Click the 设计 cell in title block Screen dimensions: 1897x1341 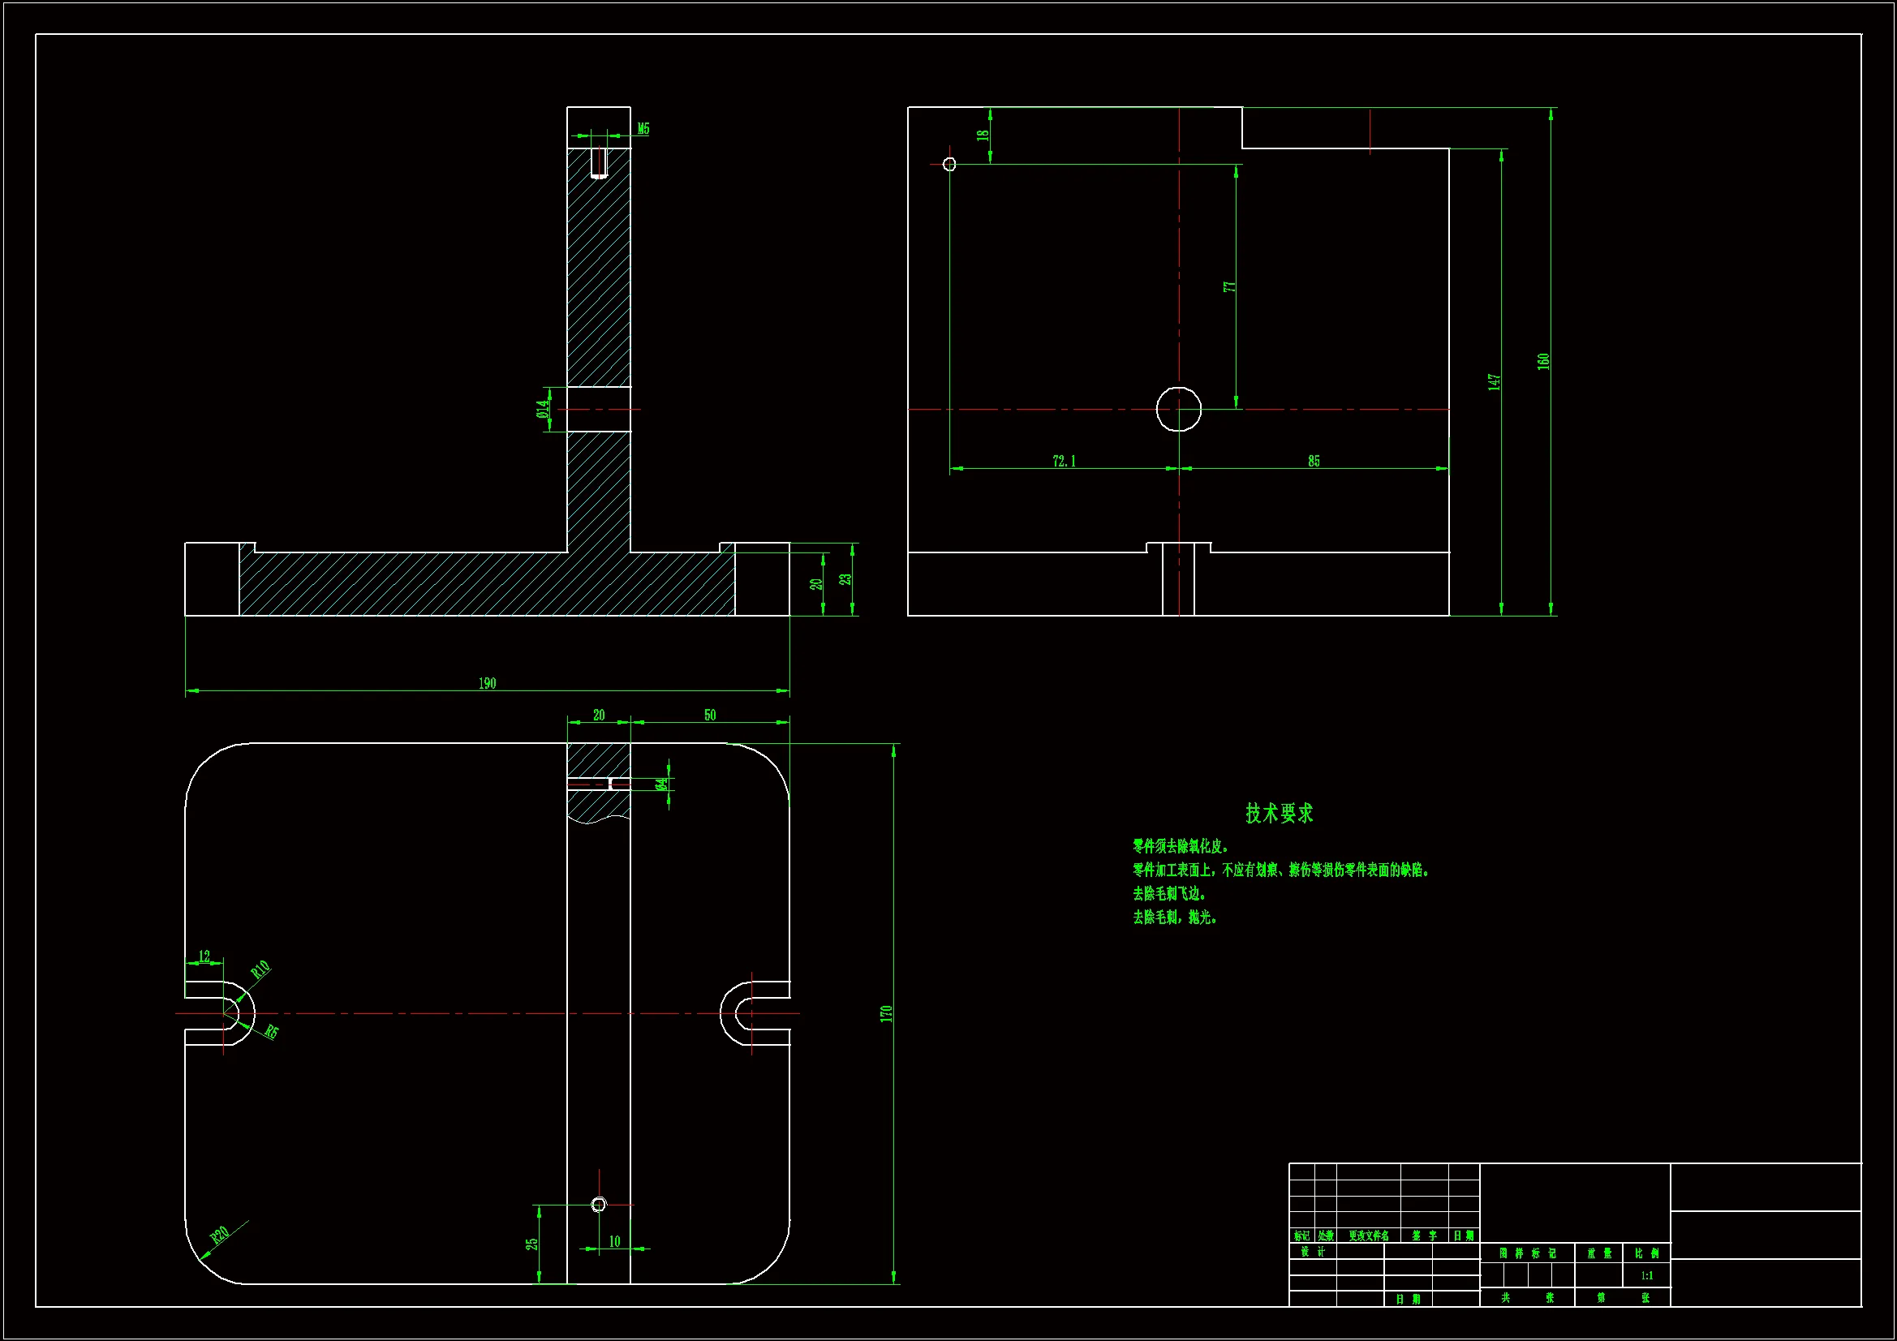coord(1312,1252)
